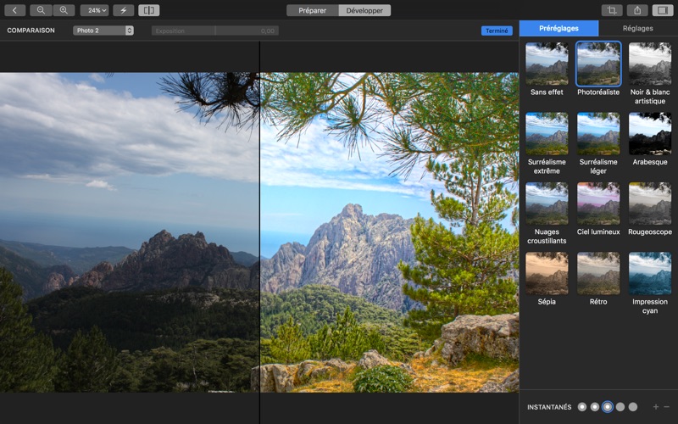Open the Réglages tab
The width and height of the screenshot is (678, 424).
point(638,28)
